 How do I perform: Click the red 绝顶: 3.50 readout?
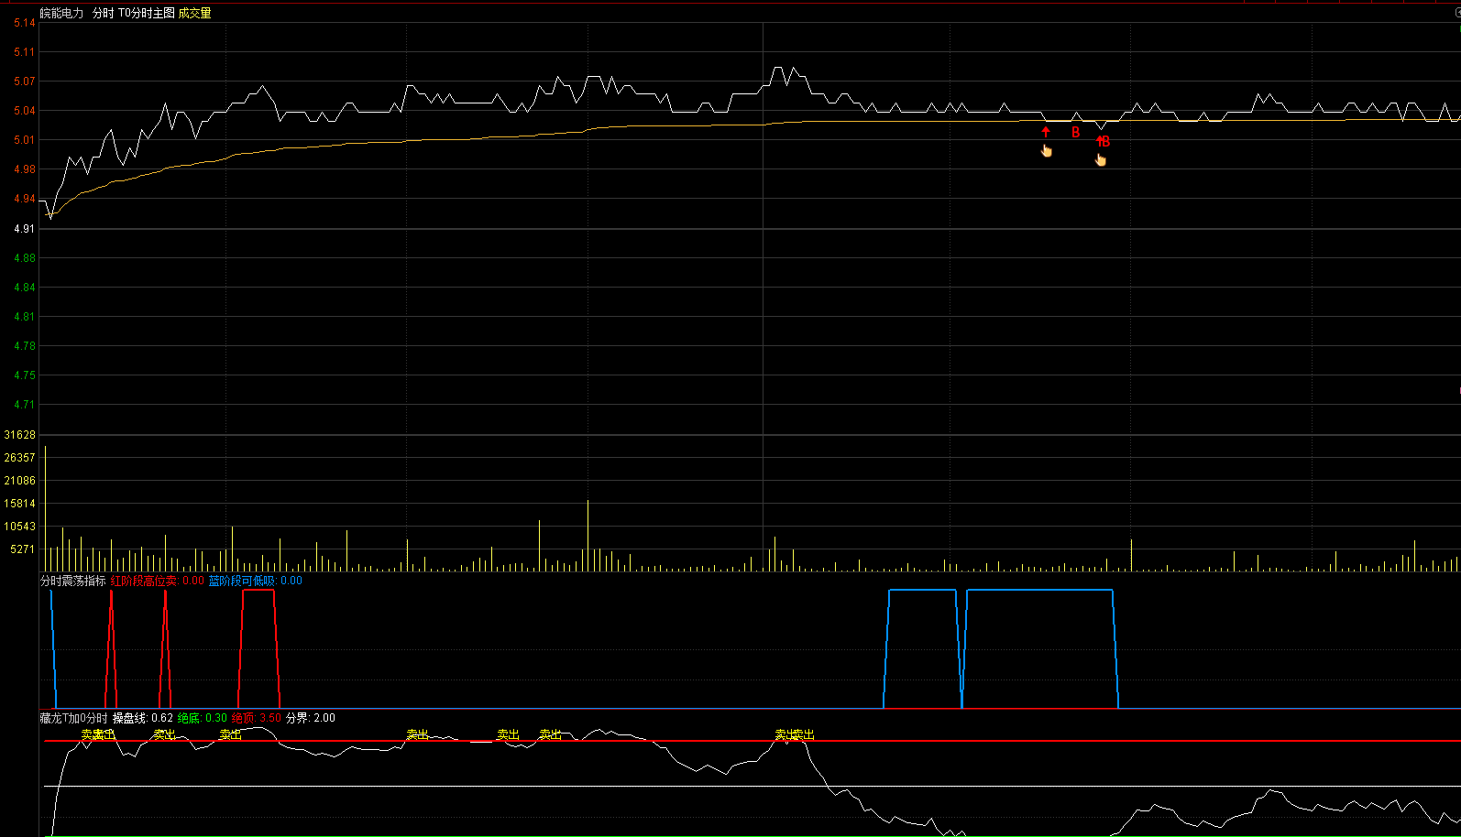256,718
